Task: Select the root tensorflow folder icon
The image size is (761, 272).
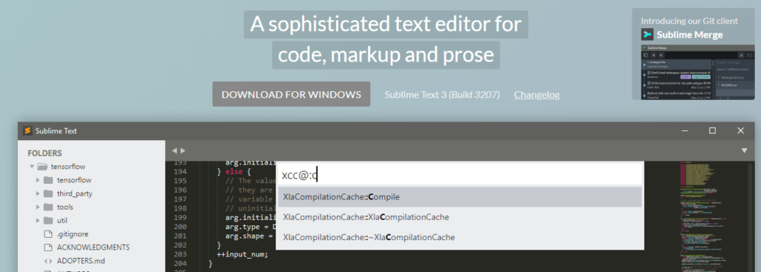Action: tap(42, 167)
